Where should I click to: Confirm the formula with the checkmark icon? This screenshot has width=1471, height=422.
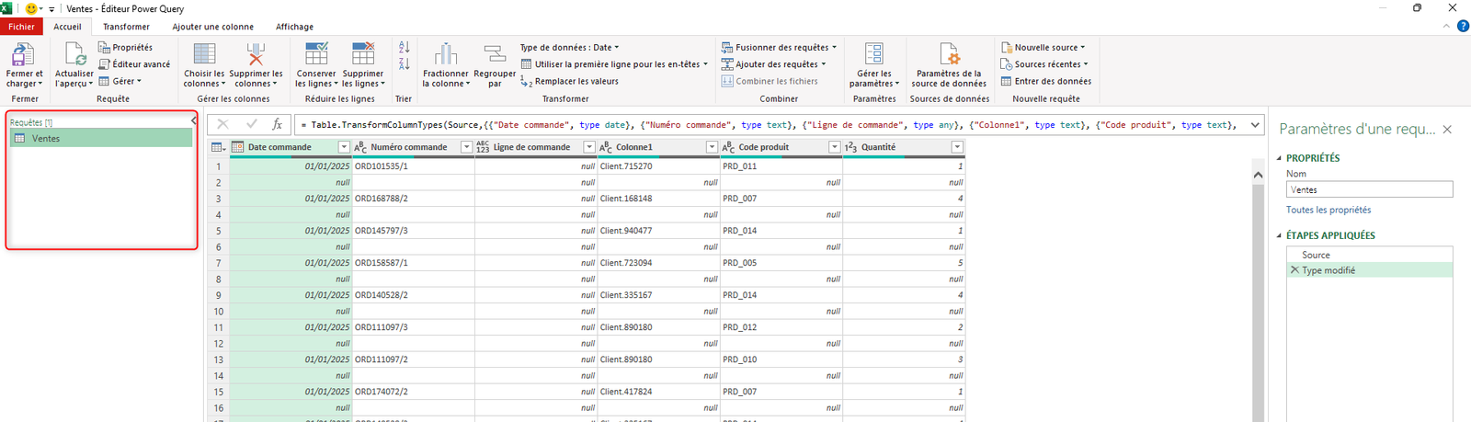tap(251, 124)
